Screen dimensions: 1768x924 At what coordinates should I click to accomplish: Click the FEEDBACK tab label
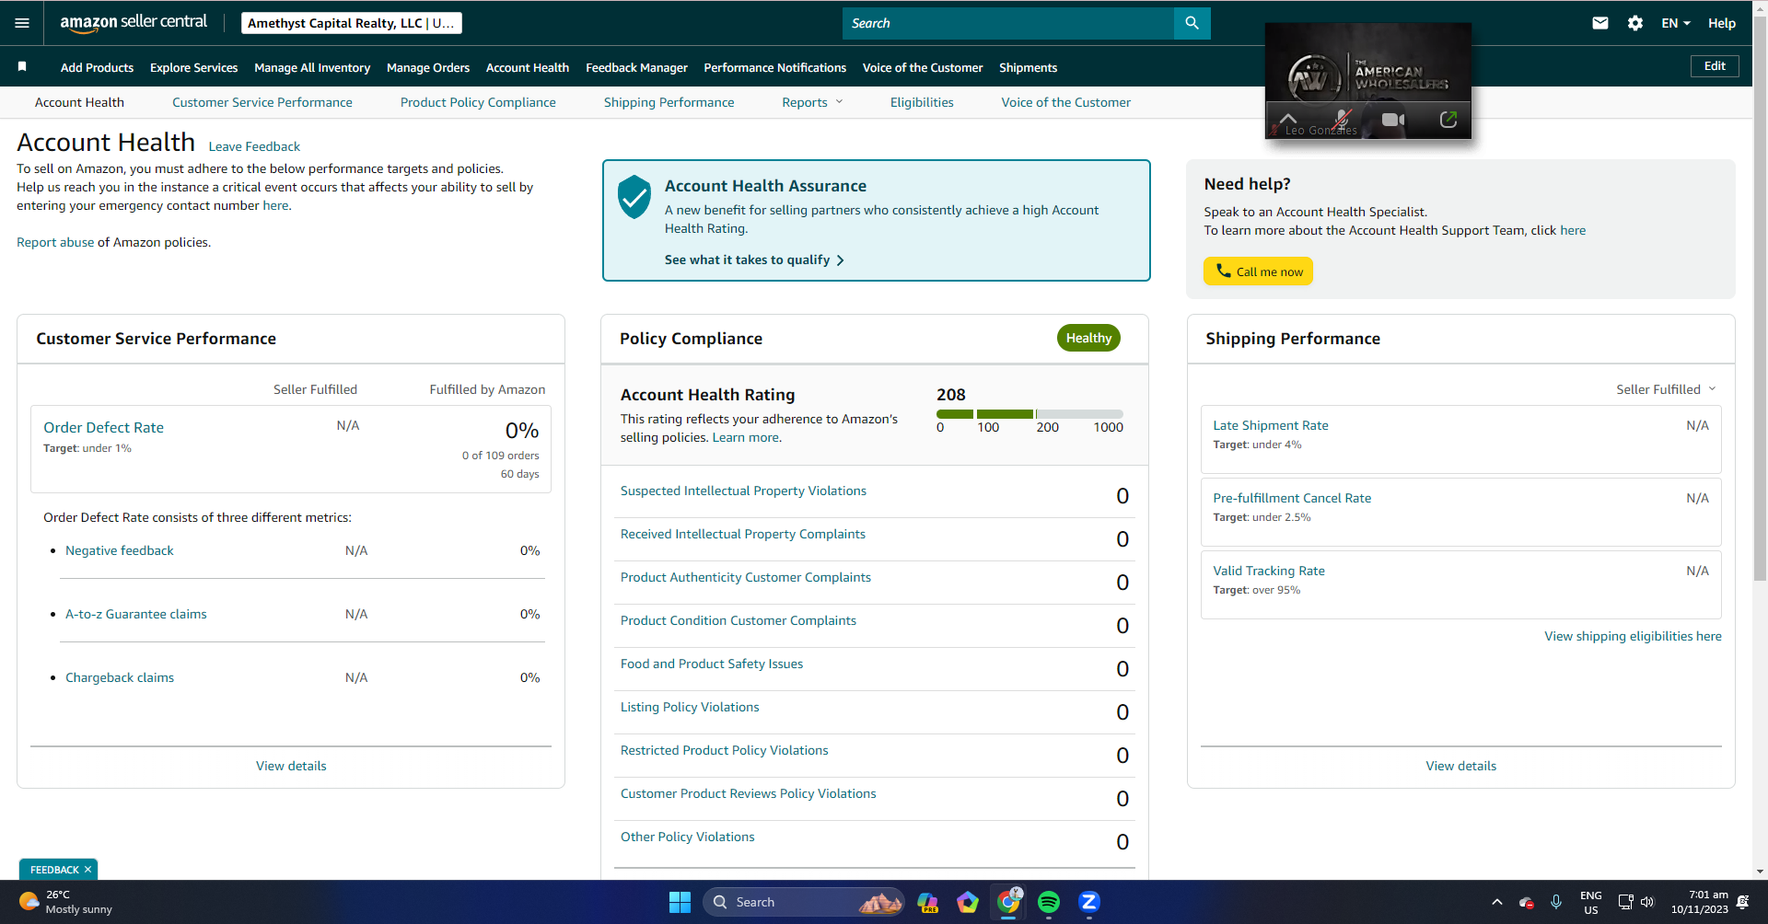pos(54,870)
